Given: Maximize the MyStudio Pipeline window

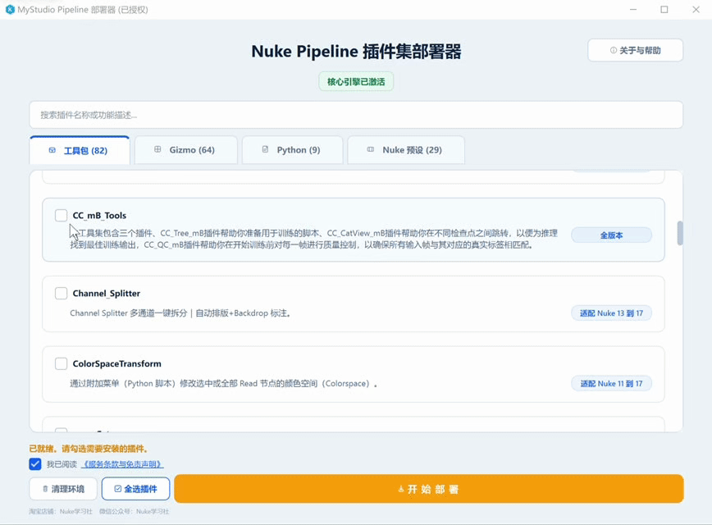Looking at the screenshot, I should pos(664,10).
